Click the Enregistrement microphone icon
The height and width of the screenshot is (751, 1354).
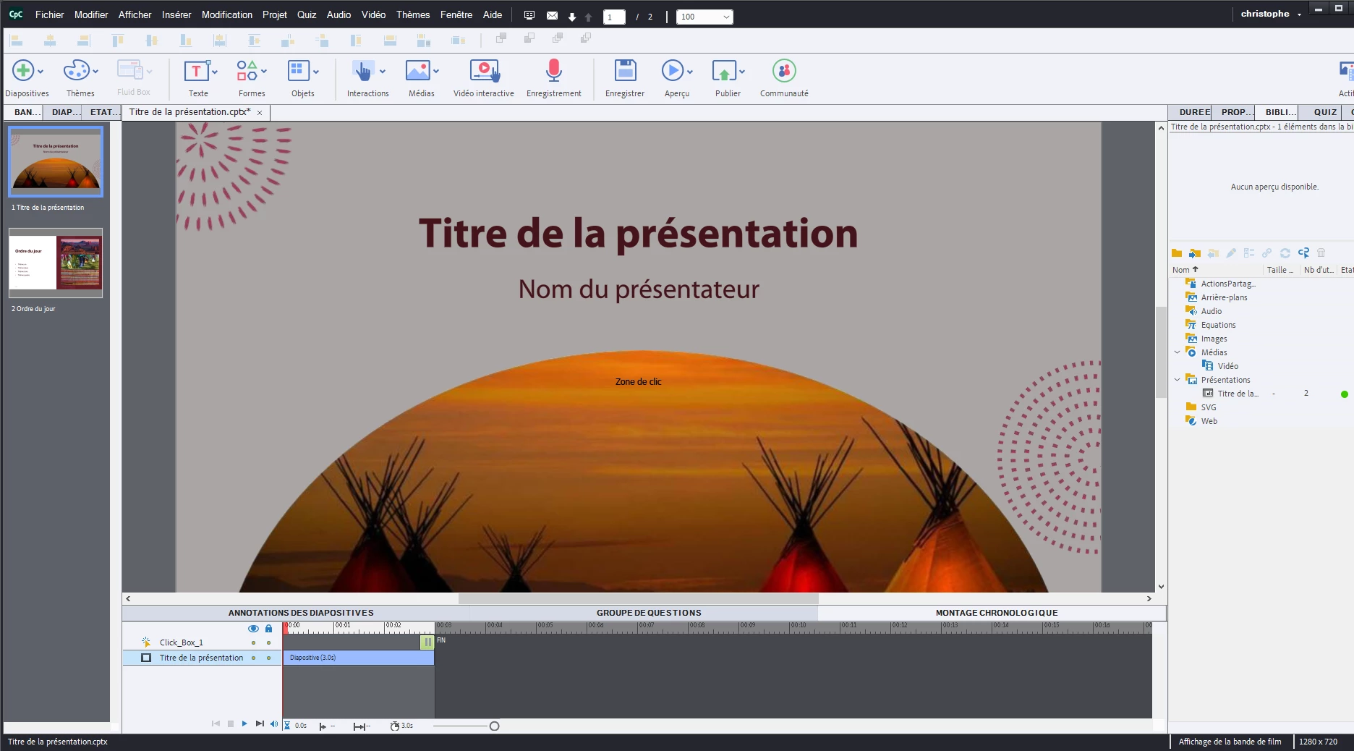(x=554, y=71)
